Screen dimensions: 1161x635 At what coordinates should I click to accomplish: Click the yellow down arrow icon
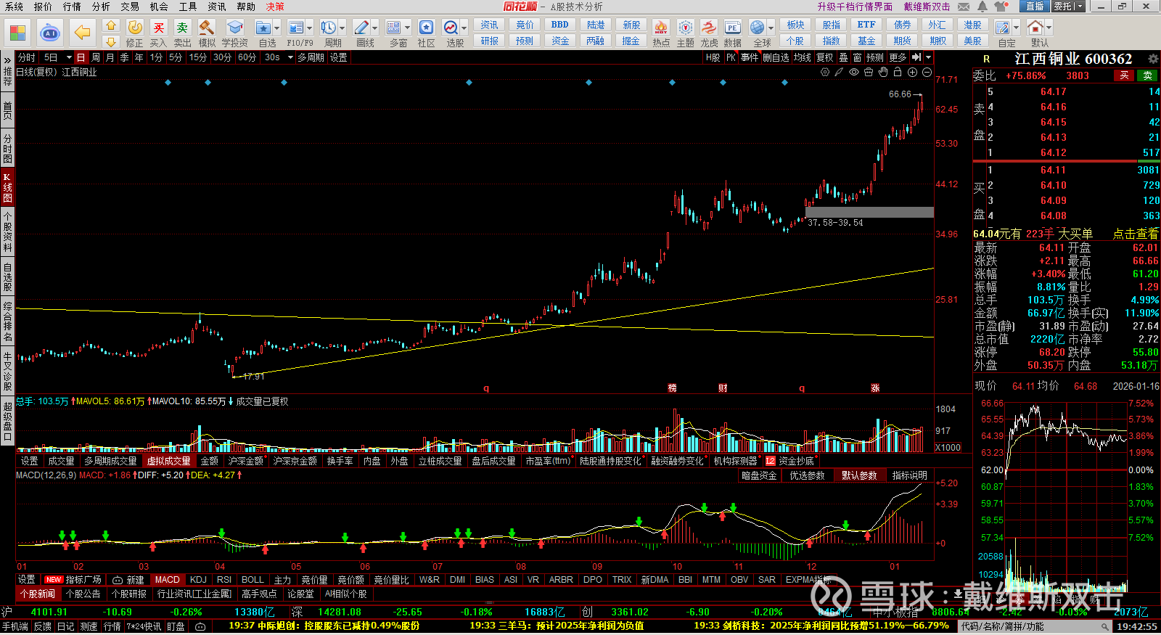pos(111,42)
